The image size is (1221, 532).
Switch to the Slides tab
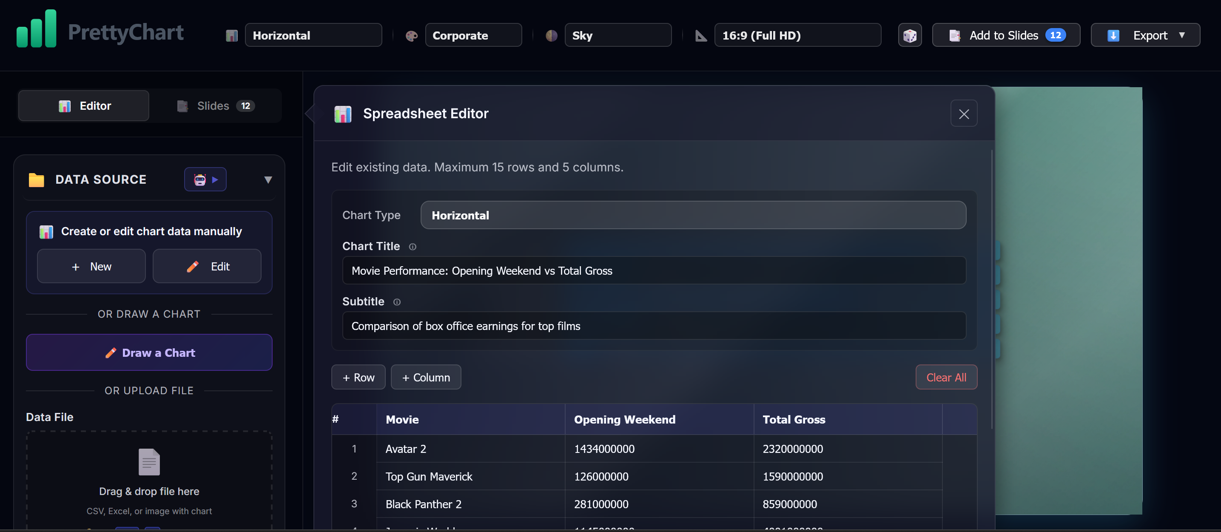[x=216, y=106]
